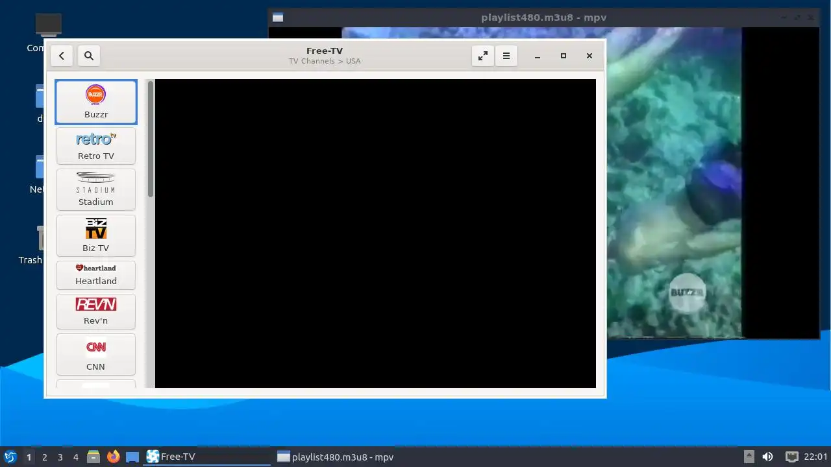Open the network indicator in system tray
The width and height of the screenshot is (831, 467).
coord(791,457)
